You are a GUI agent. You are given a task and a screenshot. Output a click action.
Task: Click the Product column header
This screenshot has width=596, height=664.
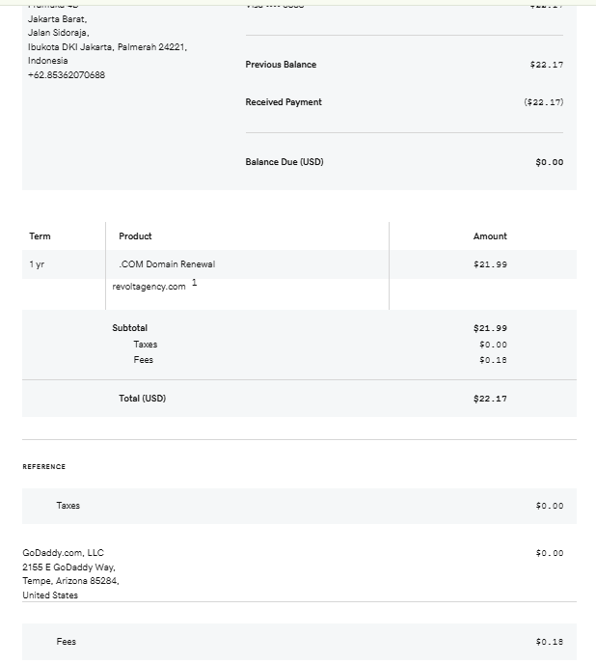click(x=135, y=236)
